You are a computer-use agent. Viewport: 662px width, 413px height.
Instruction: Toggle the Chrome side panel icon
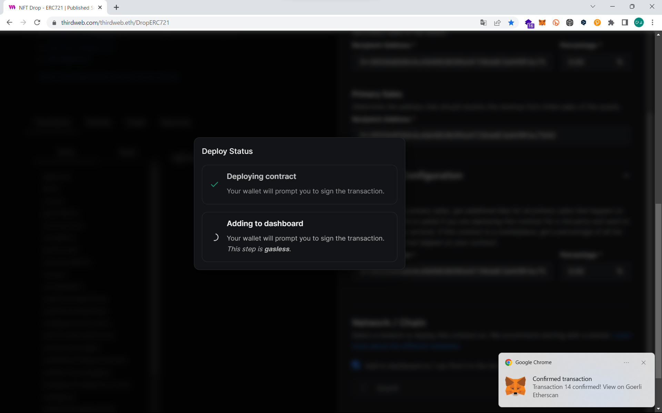coord(624,23)
